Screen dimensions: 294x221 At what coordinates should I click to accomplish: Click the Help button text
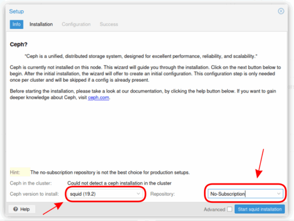pyautogui.click(x=25, y=209)
